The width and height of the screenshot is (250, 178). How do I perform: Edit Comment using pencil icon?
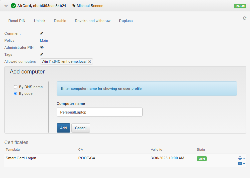41,33
